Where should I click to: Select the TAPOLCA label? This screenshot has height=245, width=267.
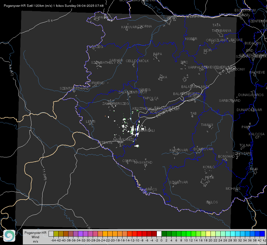151,98
